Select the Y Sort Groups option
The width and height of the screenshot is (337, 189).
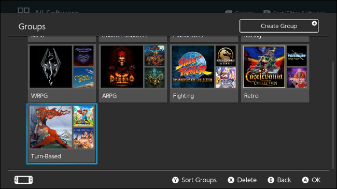(194, 180)
